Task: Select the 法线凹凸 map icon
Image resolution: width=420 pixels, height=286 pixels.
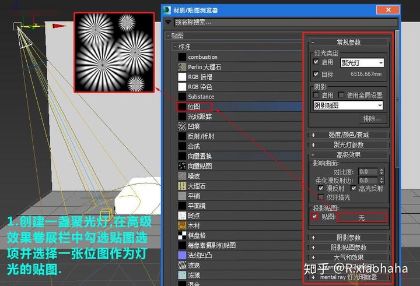Action: (x=182, y=255)
